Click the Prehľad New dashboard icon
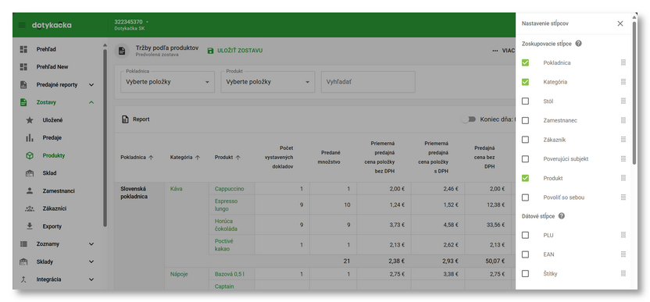Image resolution: width=650 pixels, height=302 pixels. [23, 66]
